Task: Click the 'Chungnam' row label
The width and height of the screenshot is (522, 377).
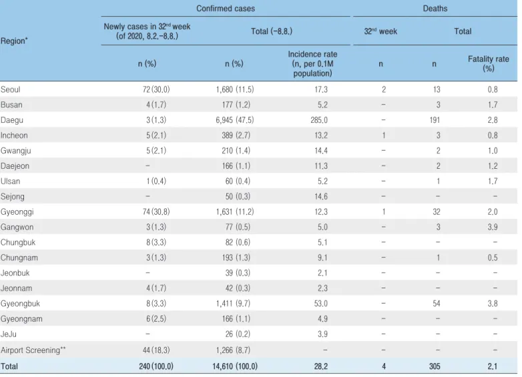Action: click(19, 258)
